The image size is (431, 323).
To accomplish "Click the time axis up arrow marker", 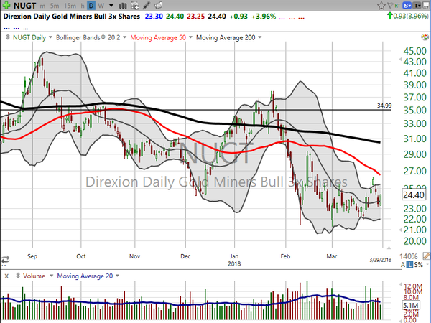I will (x=389, y=248).
